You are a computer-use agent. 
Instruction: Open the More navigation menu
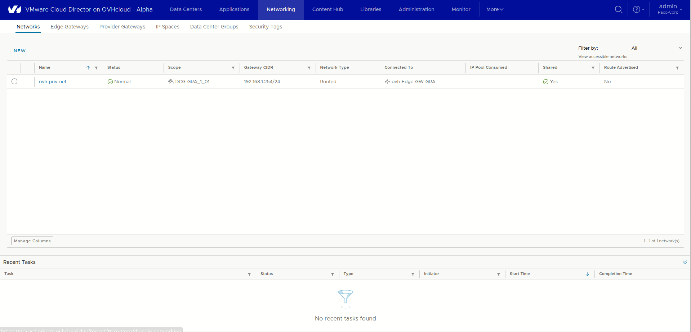[x=494, y=9]
